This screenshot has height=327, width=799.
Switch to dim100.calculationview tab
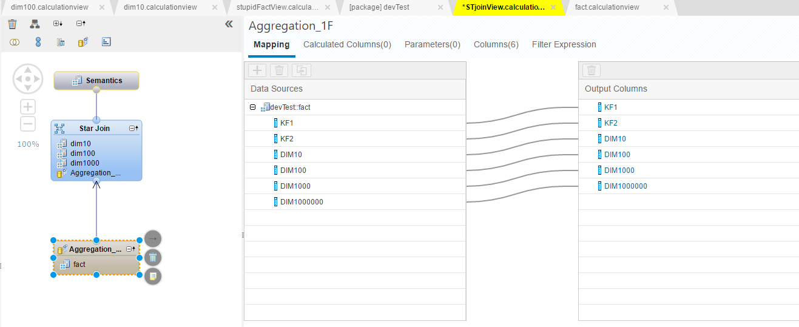[50, 7]
